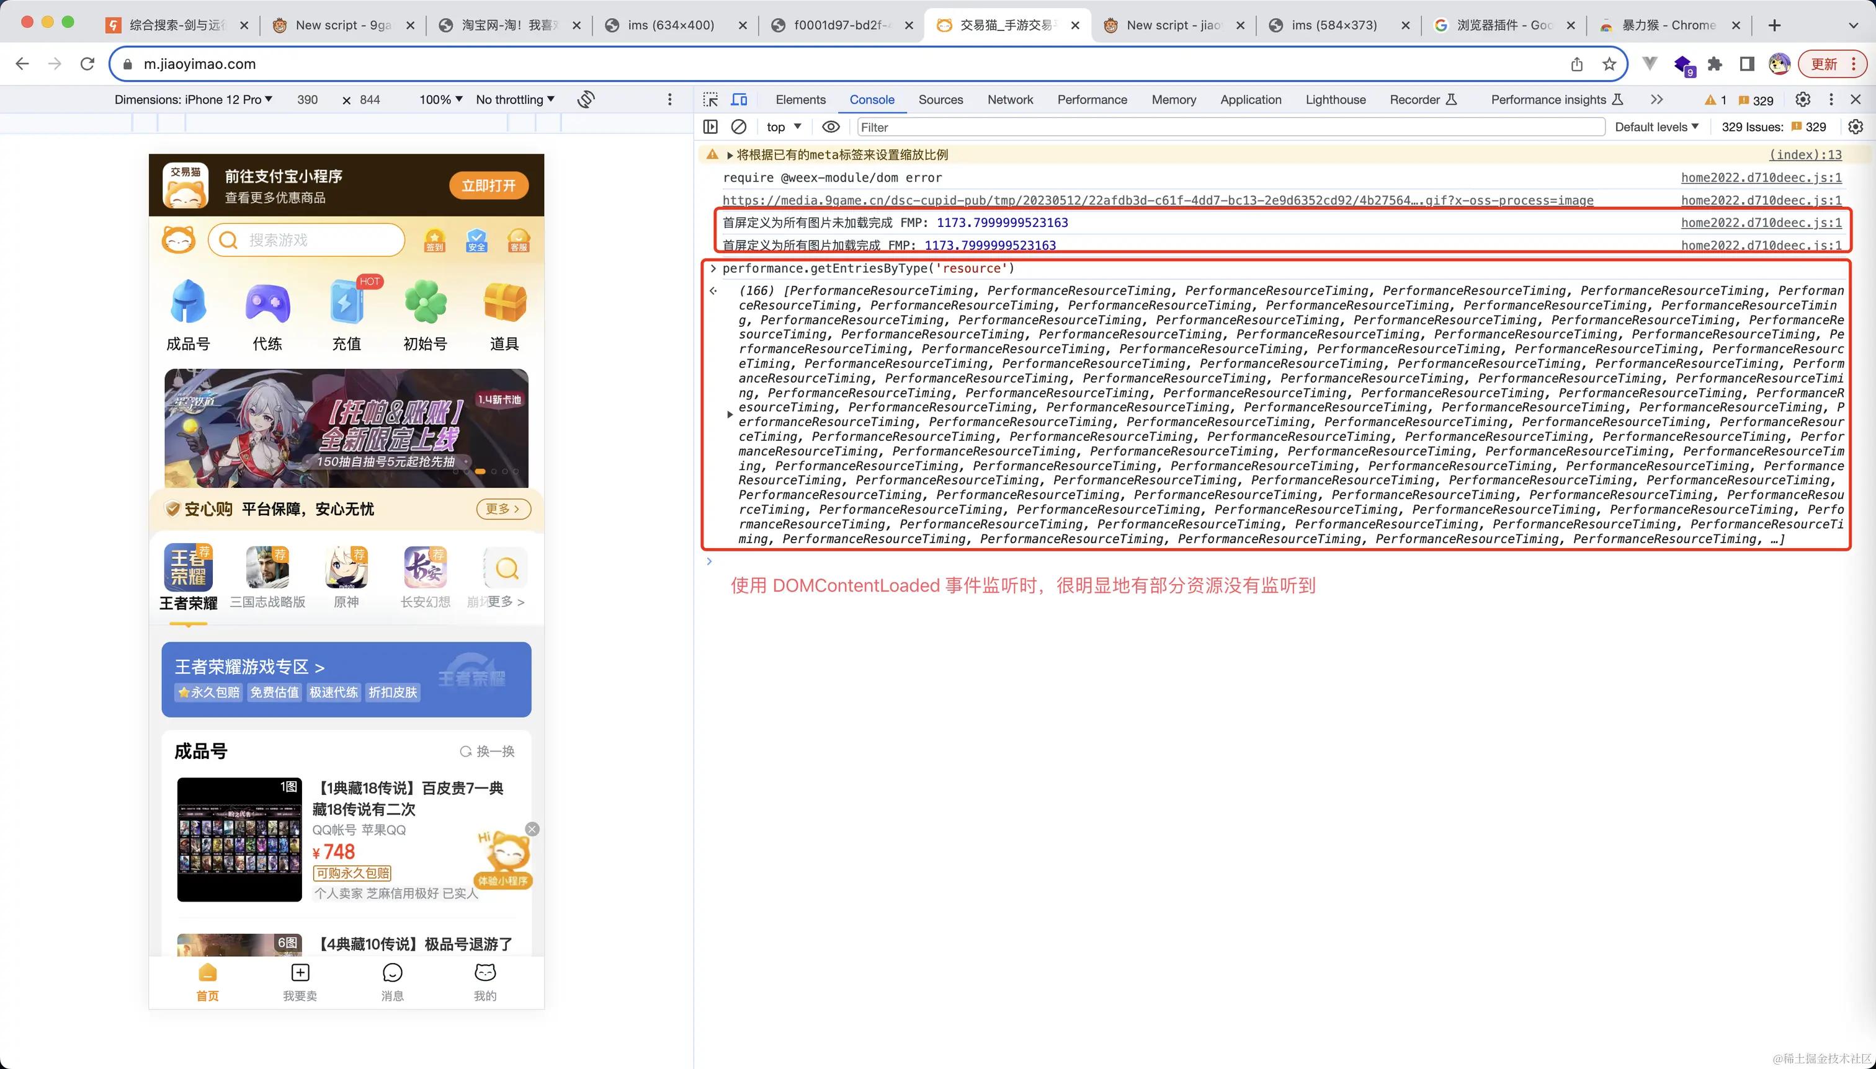This screenshot has height=1069, width=1876.
Task: Open the Dimensions iPhone 12 Pro dropdown
Action: click(x=194, y=99)
